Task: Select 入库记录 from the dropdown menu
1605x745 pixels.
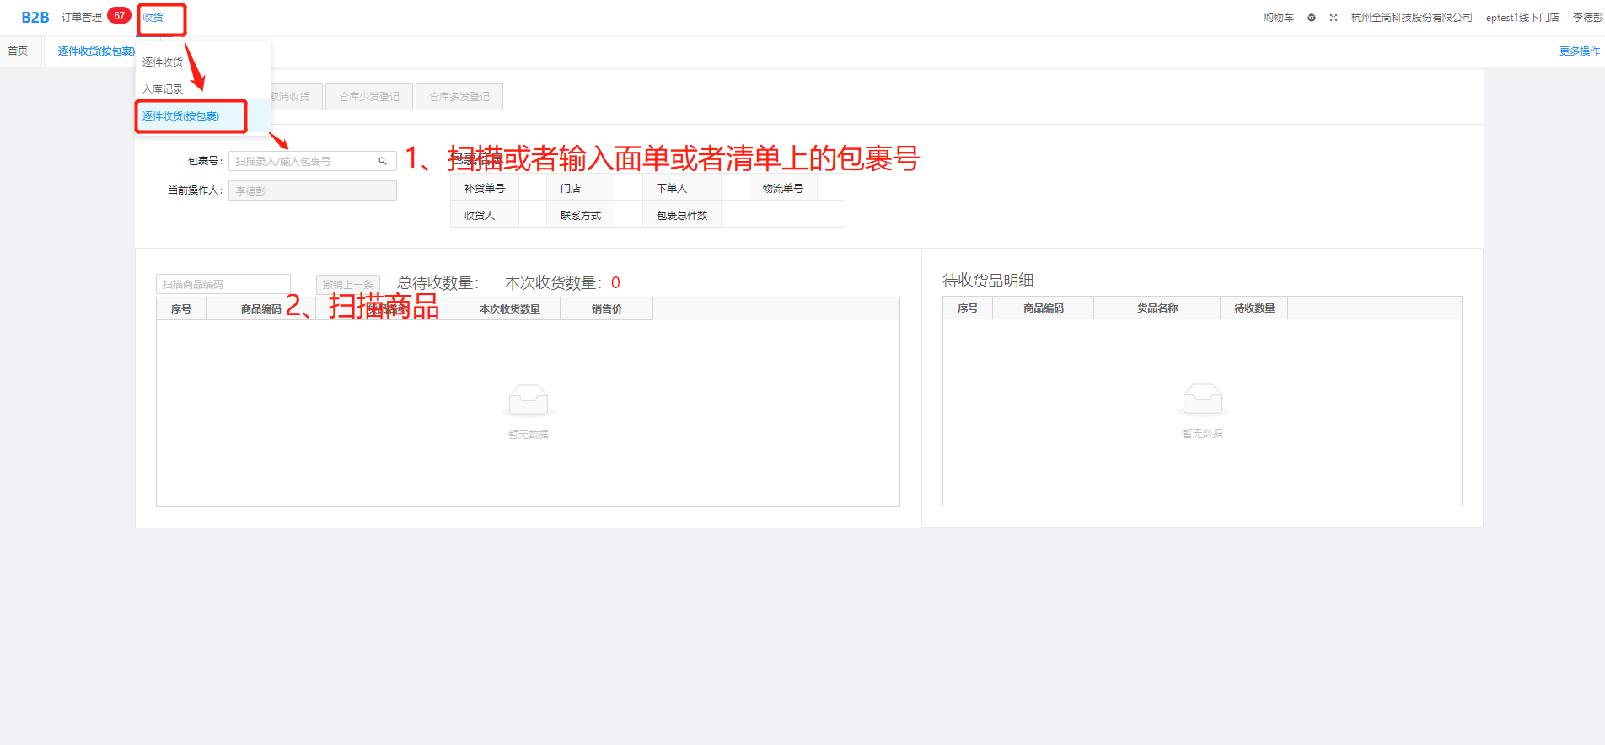Action: (x=163, y=89)
